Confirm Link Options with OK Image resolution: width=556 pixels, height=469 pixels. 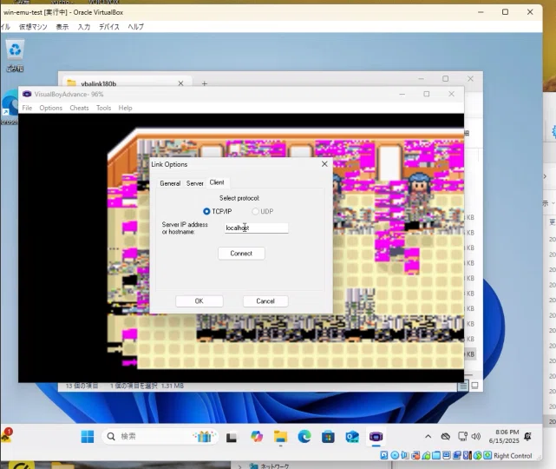199,301
